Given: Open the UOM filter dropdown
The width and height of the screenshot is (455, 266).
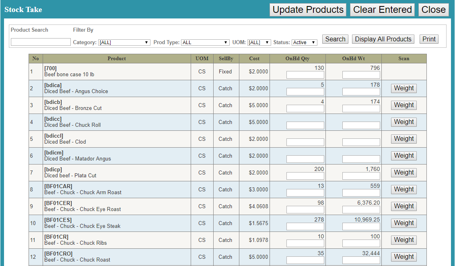Looking at the screenshot, I should (259, 43).
